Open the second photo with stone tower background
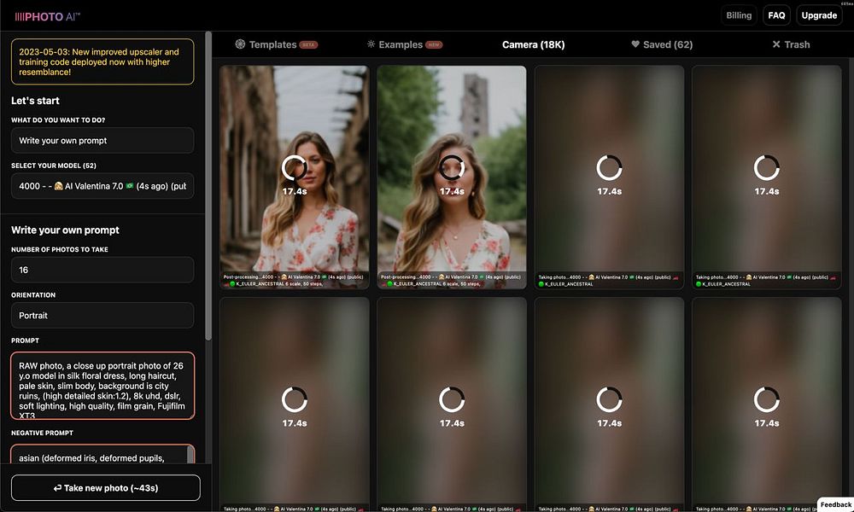 coord(452,177)
